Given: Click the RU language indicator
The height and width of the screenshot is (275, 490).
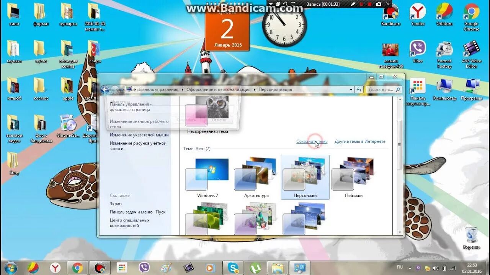Looking at the screenshot, I should pos(400,267).
